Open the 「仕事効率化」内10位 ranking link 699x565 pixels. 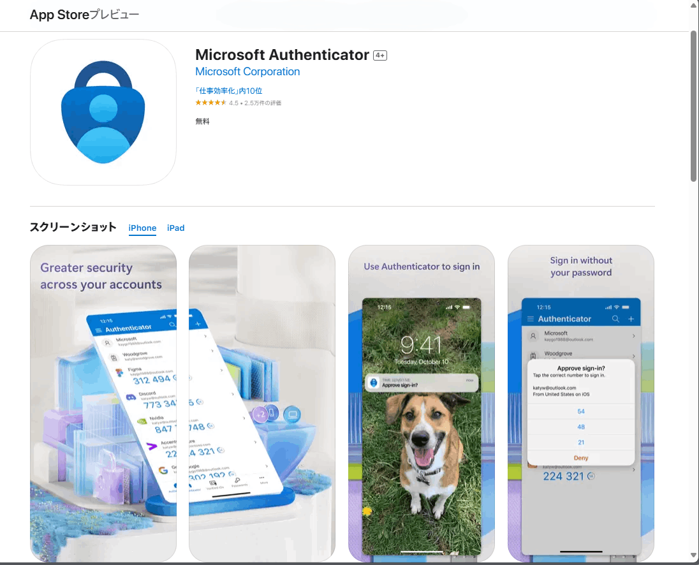229,91
